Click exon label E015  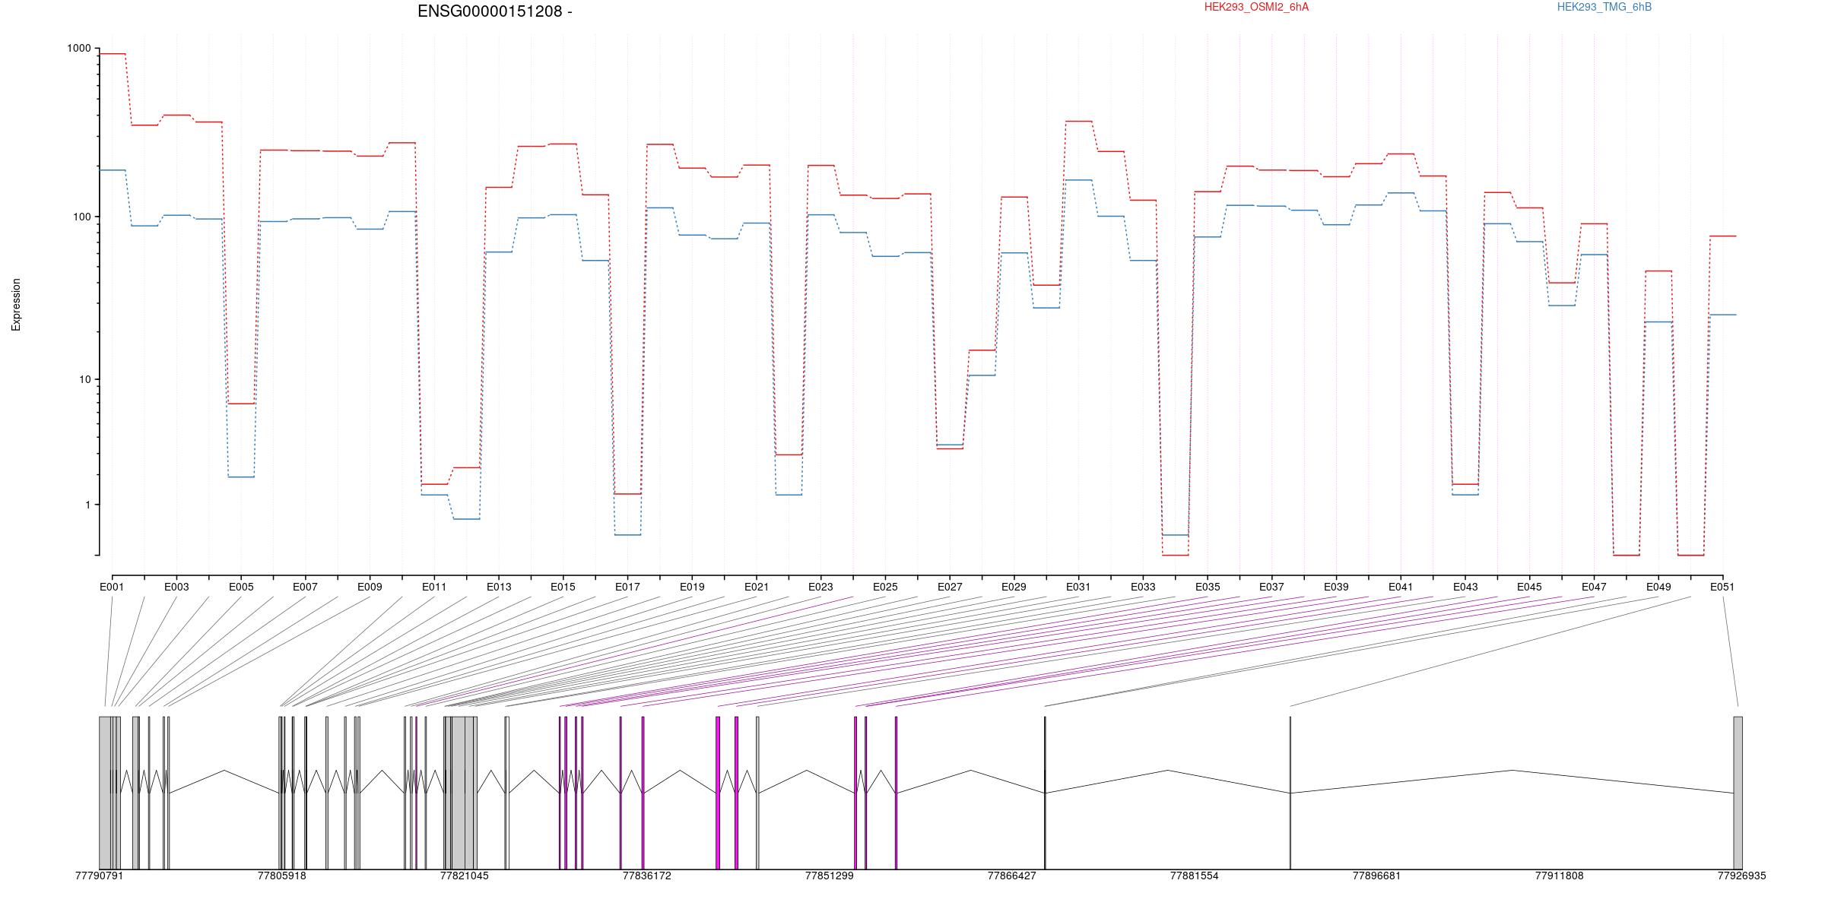[563, 587]
